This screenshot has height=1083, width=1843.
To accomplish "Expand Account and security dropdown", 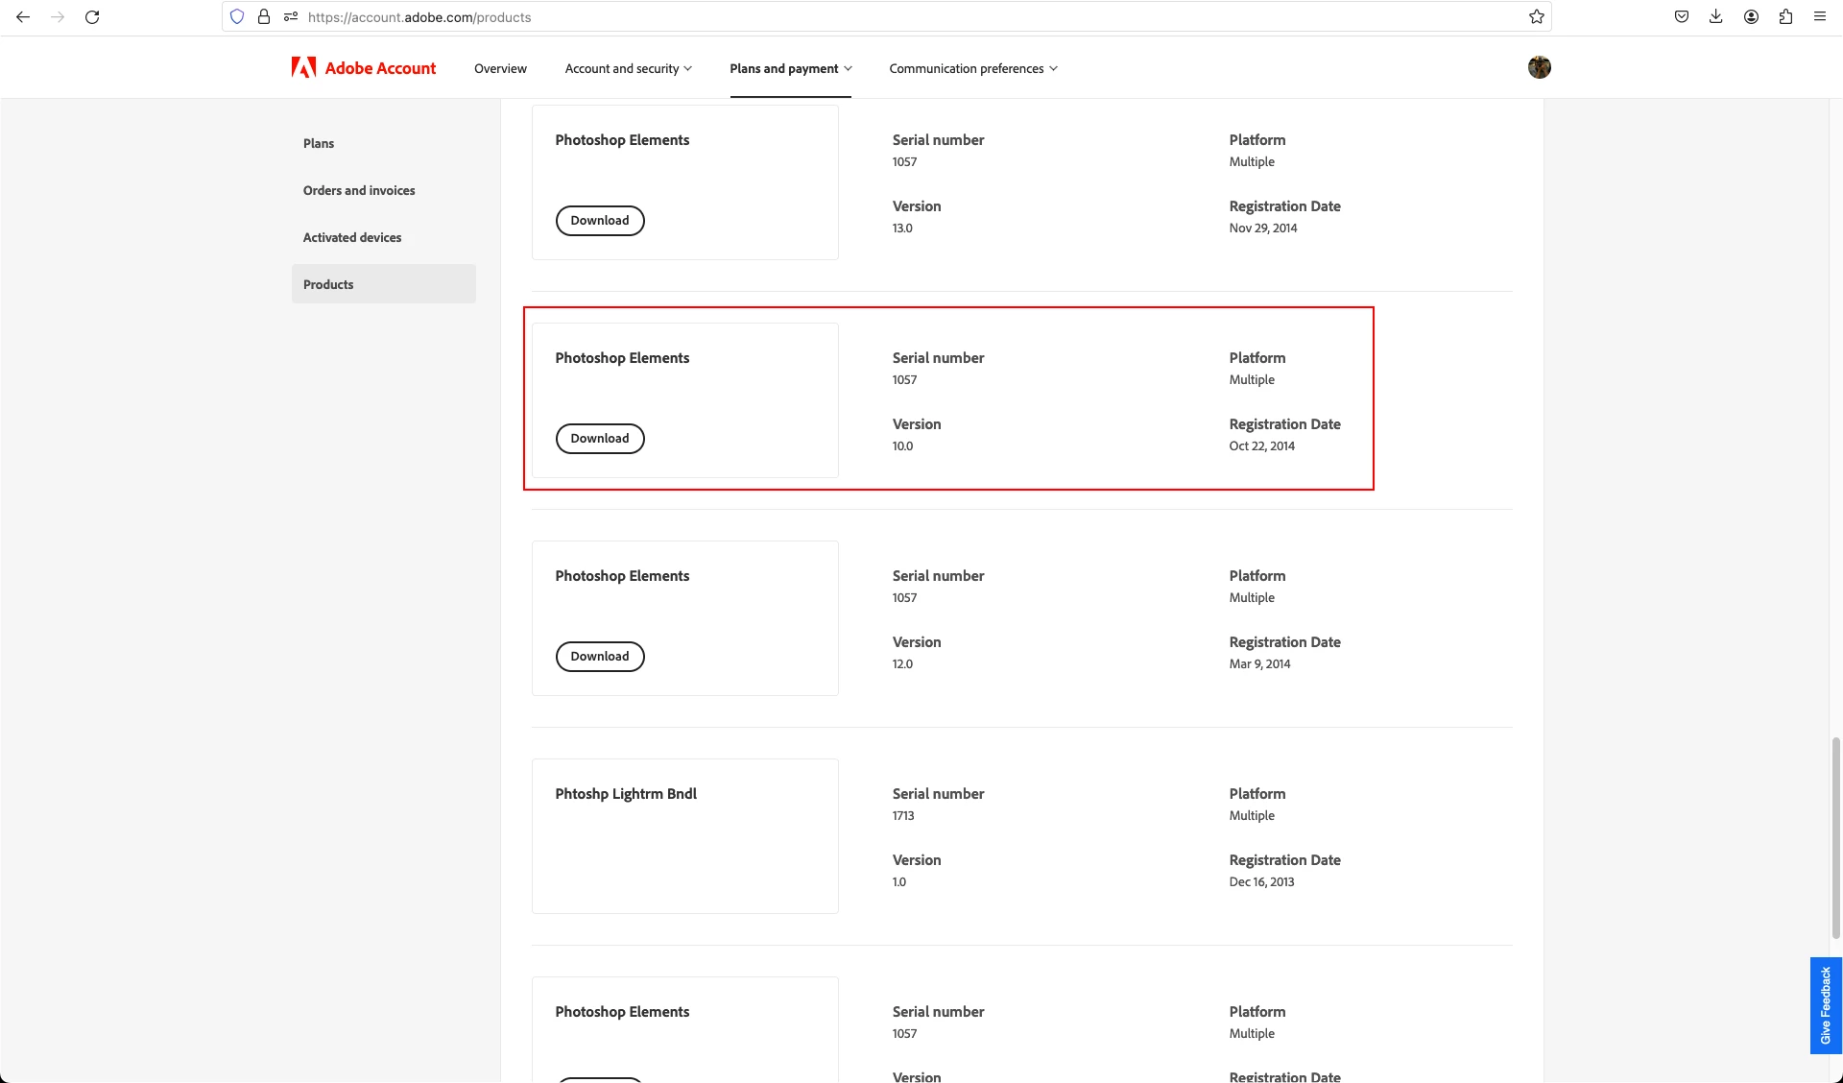I will 628,69.
